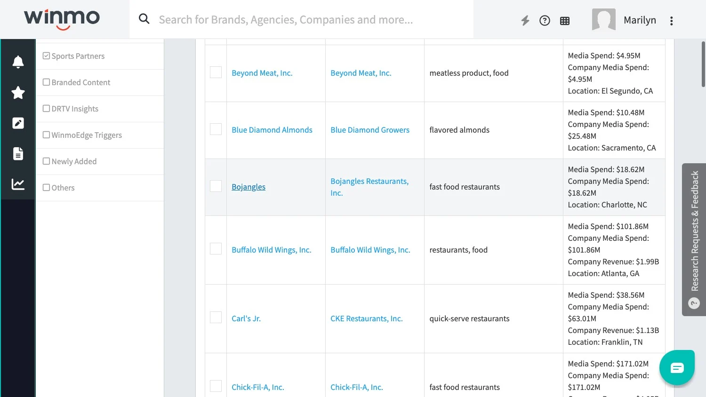This screenshot has width=706, height=397.
Task: Check the Branded Content filter
Action: 46,82
